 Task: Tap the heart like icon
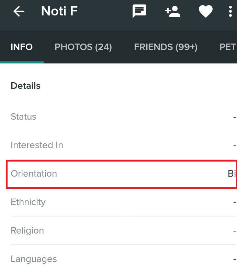click(206, 11)
